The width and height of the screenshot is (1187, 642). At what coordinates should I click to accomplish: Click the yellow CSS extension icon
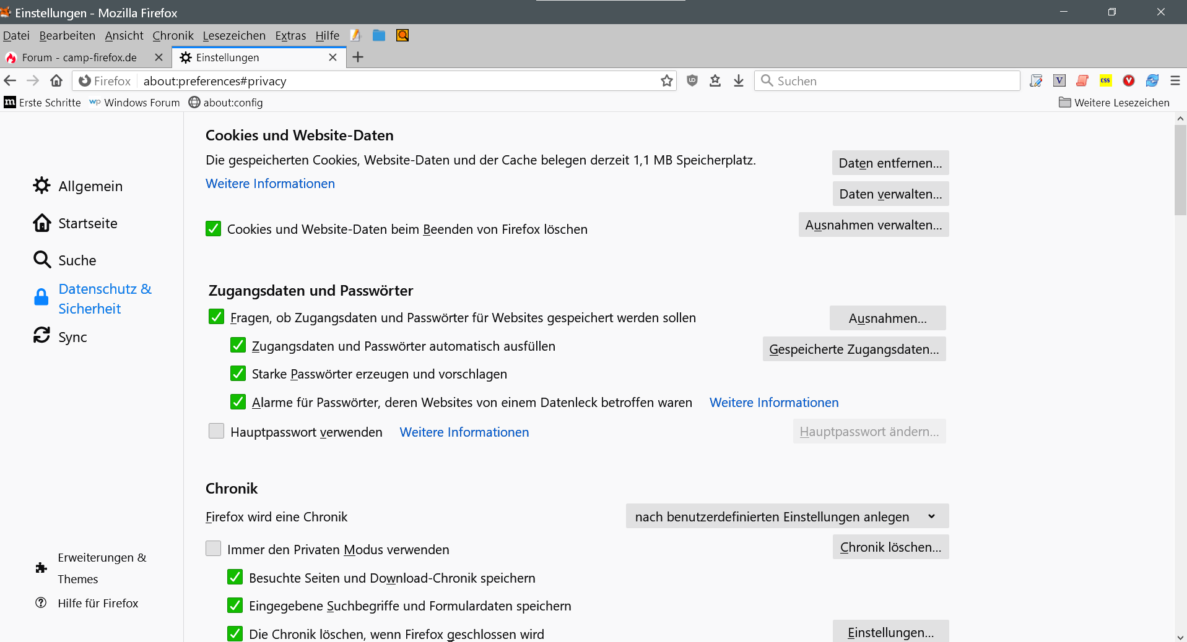[x=1105, y=80]
